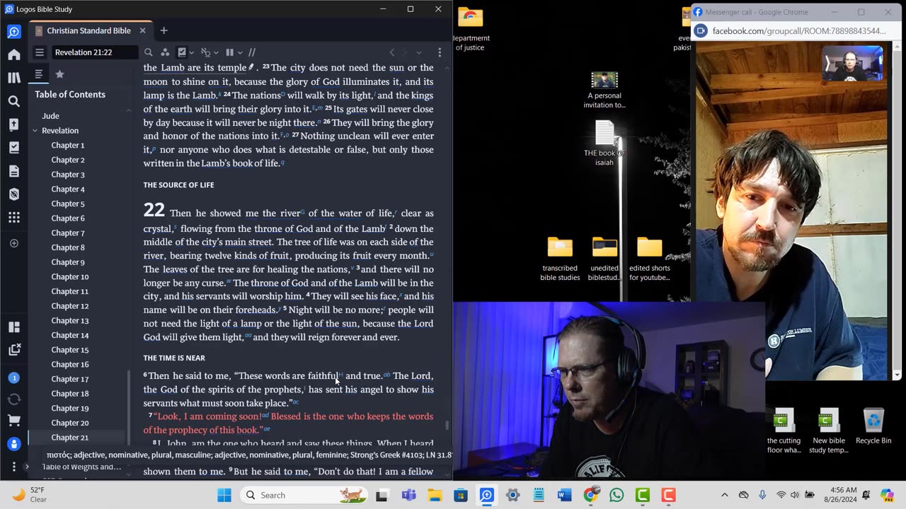
Task: Toggle the multiple columns view icon
Action: [x=229, y=52]
